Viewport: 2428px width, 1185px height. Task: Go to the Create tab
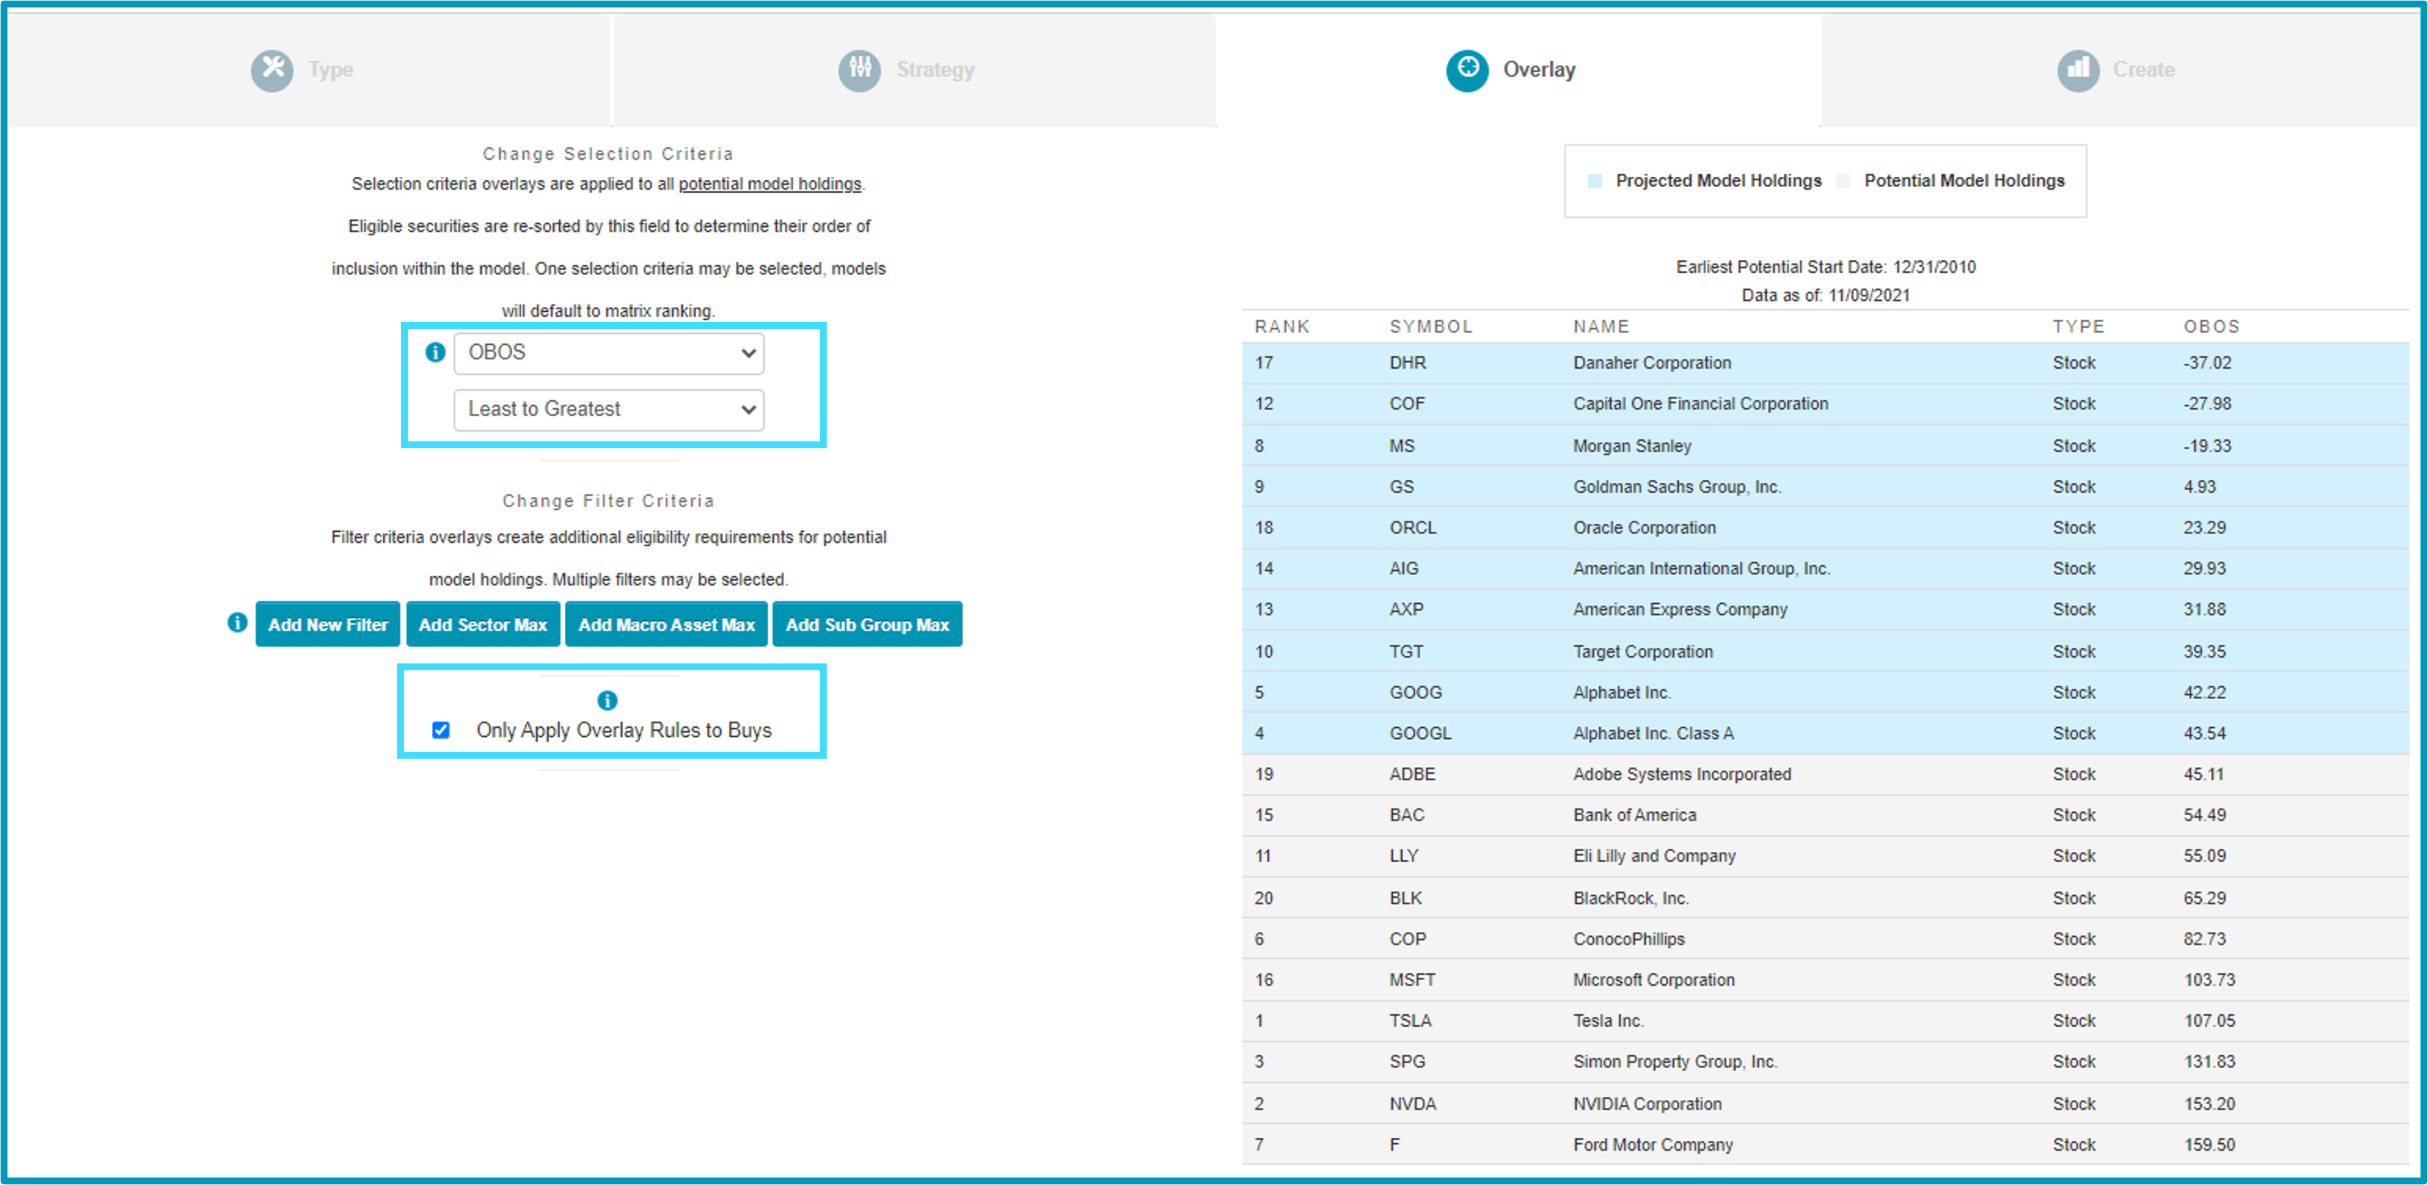click(x=2121, y=70)
